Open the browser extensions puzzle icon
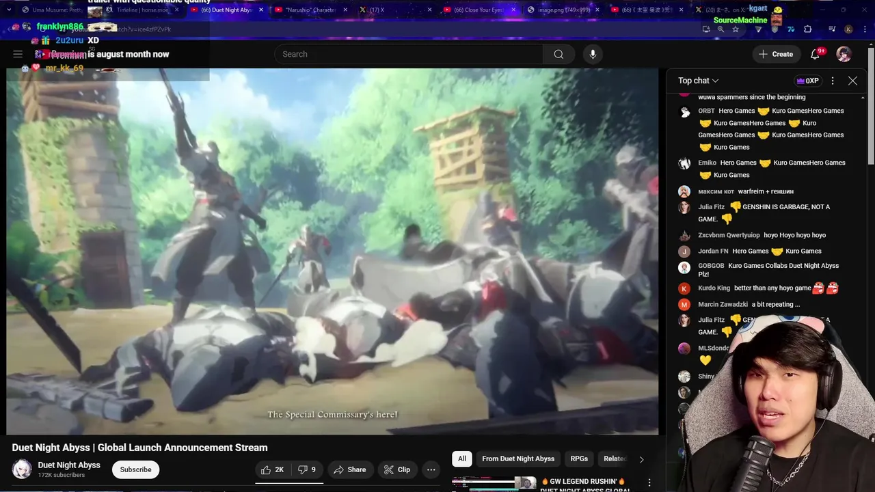Screen dimensions: 875x492 click(x=807, y=29)
